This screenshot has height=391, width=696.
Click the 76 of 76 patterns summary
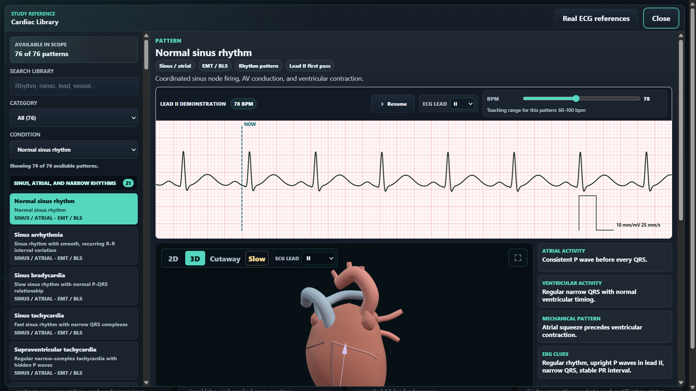pos(74,50)
